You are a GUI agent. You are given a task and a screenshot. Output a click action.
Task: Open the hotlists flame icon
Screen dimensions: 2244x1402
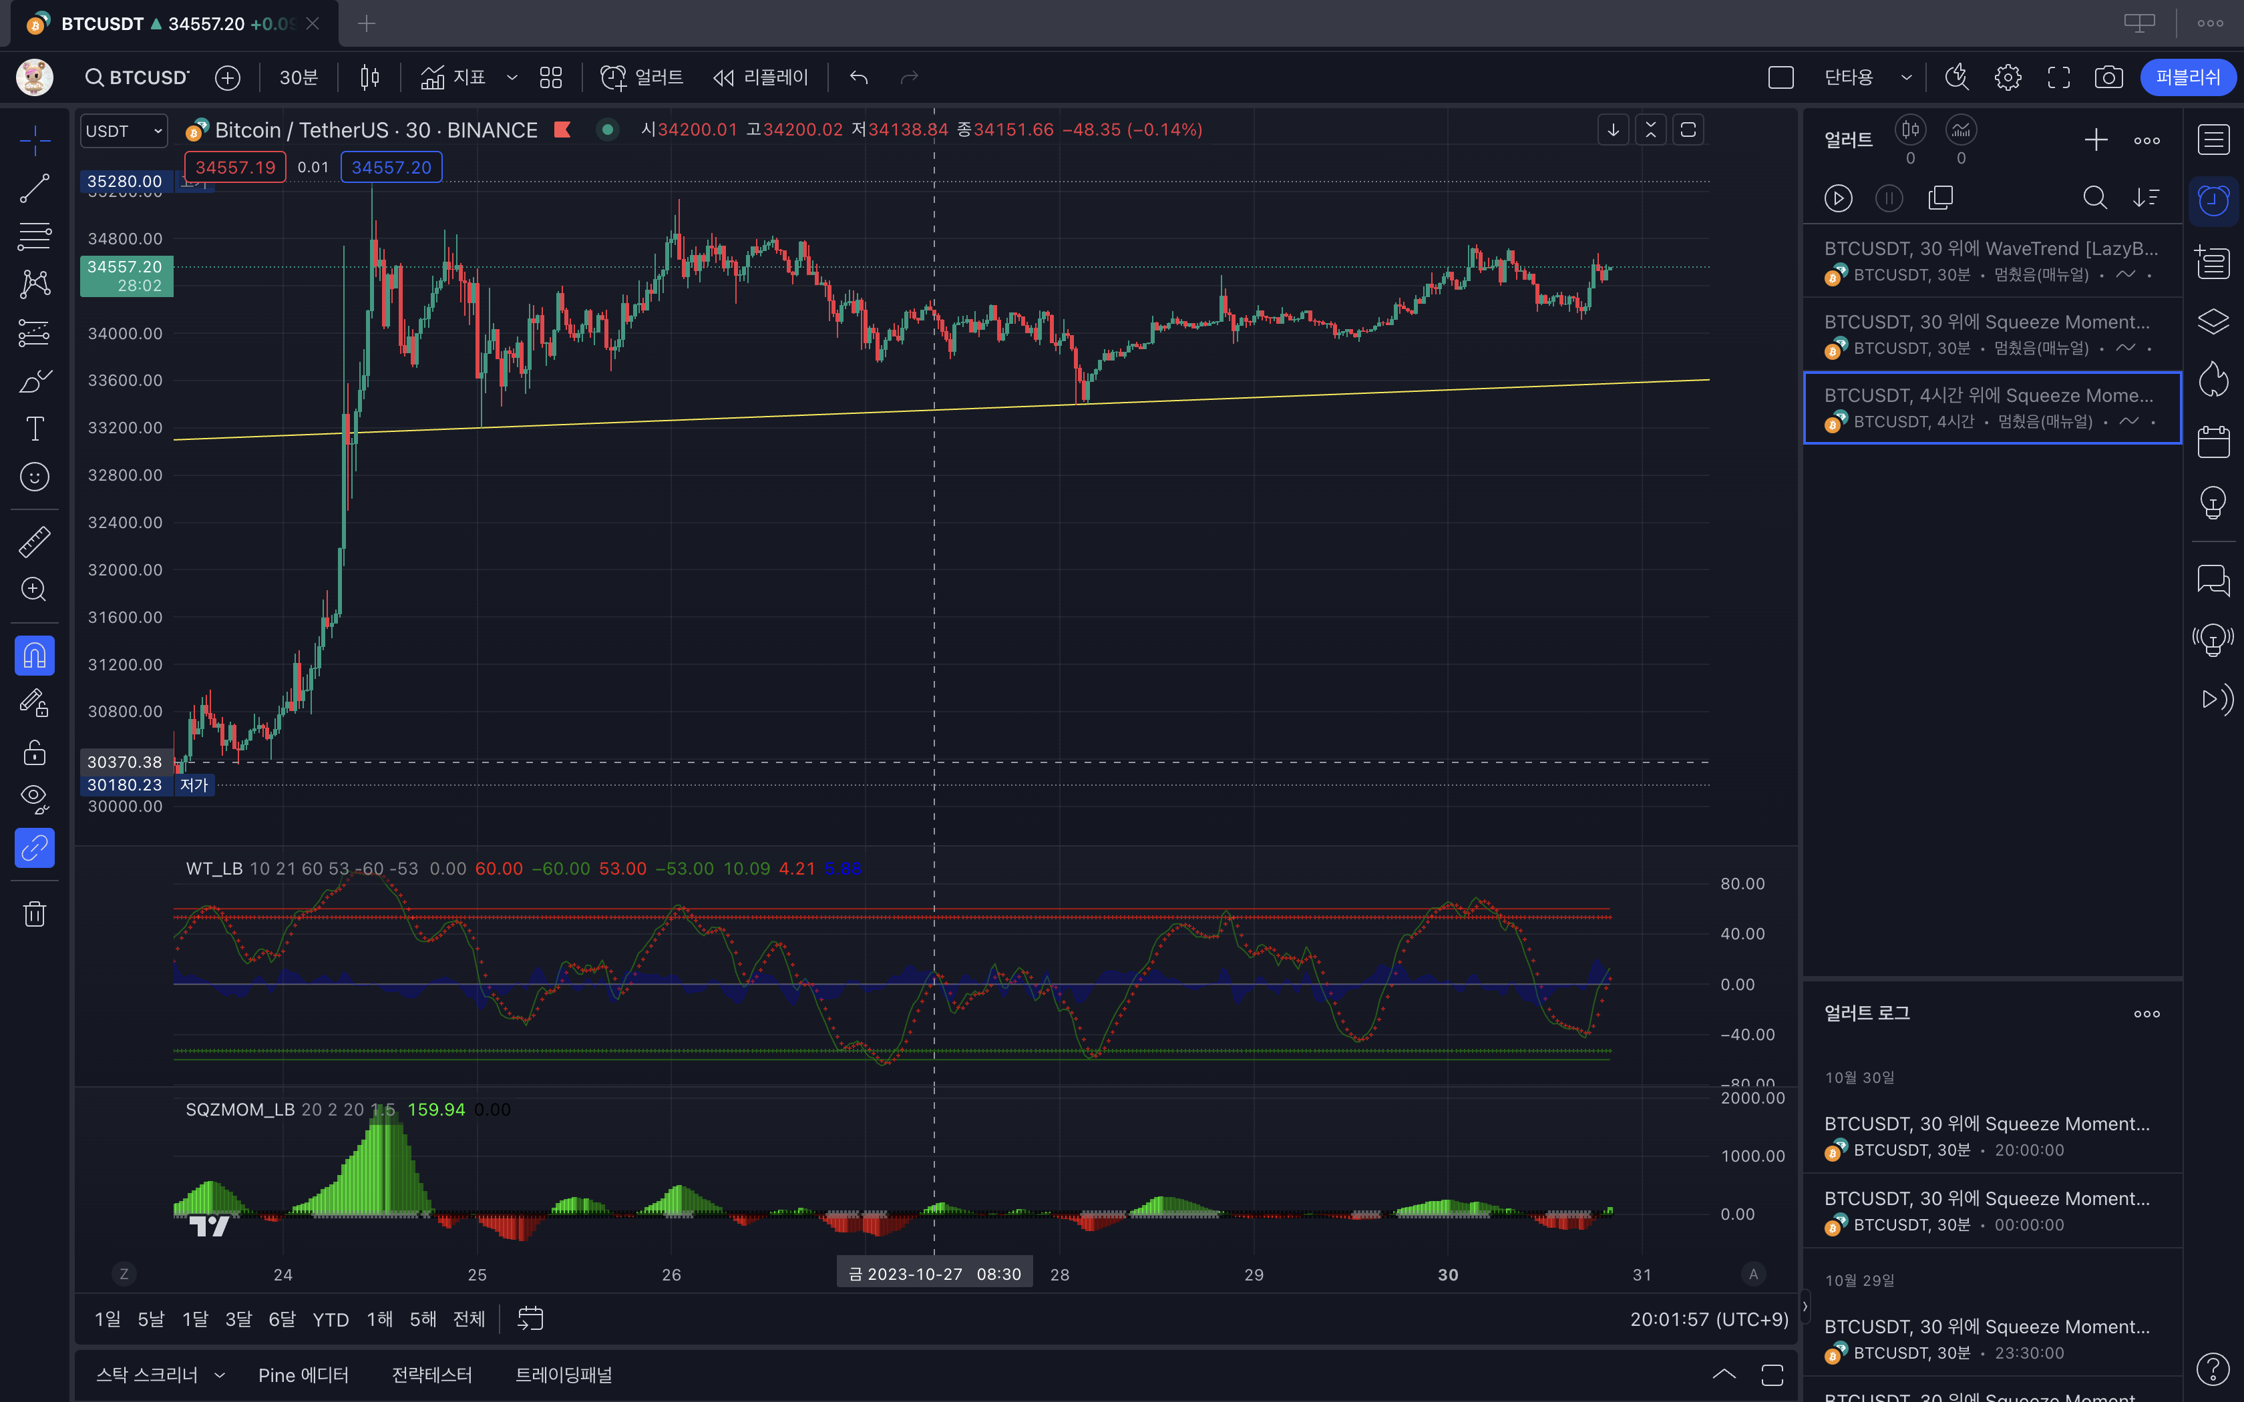click(2213, 379)
